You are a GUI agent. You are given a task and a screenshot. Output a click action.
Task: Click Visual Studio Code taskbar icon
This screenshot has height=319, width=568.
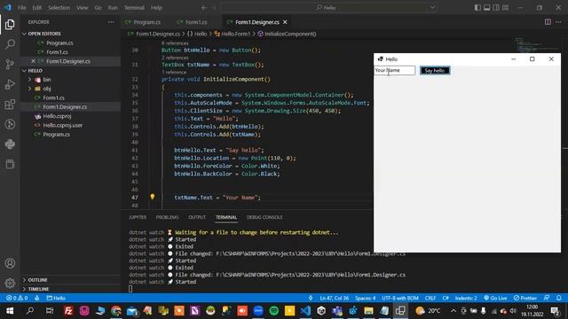coord(305,311)
